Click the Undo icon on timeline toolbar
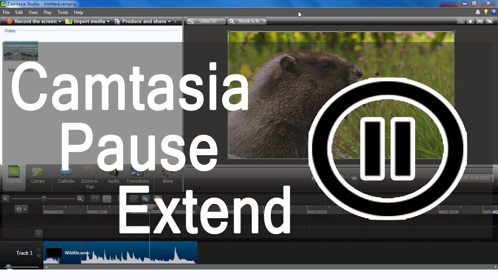This screenshot has height=280, width=498. coord(95,199)
